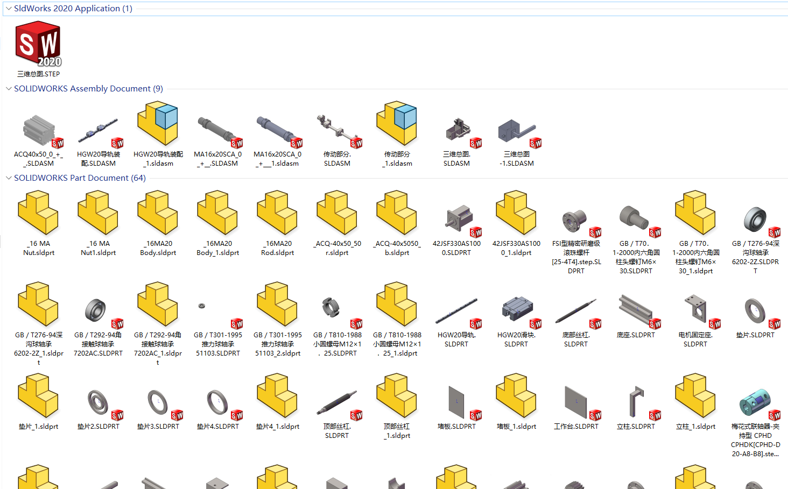
Task: Select the 6202-2Z_1.sldprt bearing part
Action: (38, 324)
